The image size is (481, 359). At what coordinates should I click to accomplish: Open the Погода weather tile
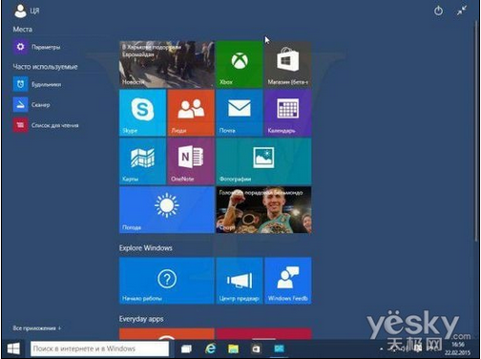pos(167,210)
